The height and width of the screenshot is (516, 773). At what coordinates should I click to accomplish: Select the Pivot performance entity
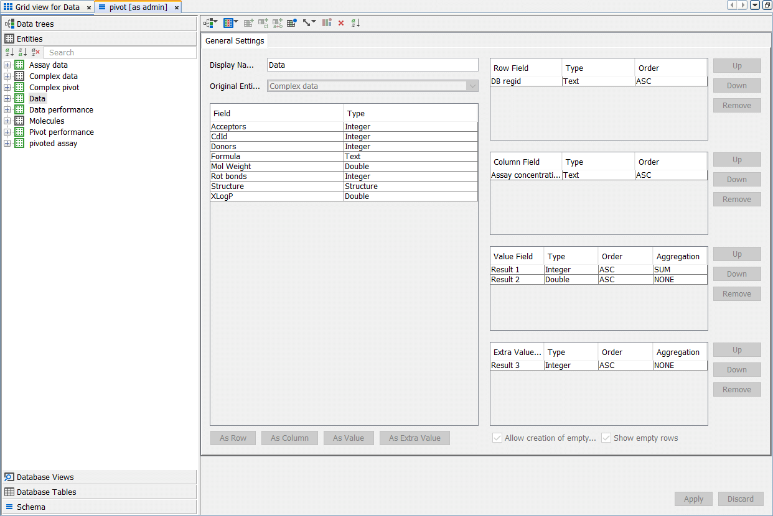coord(62,132)
